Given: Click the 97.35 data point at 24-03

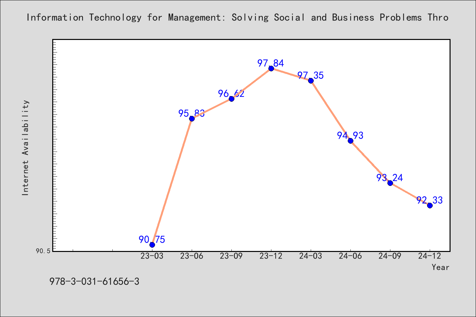Looking at the screenshot, I should click(x=311, y=81).
